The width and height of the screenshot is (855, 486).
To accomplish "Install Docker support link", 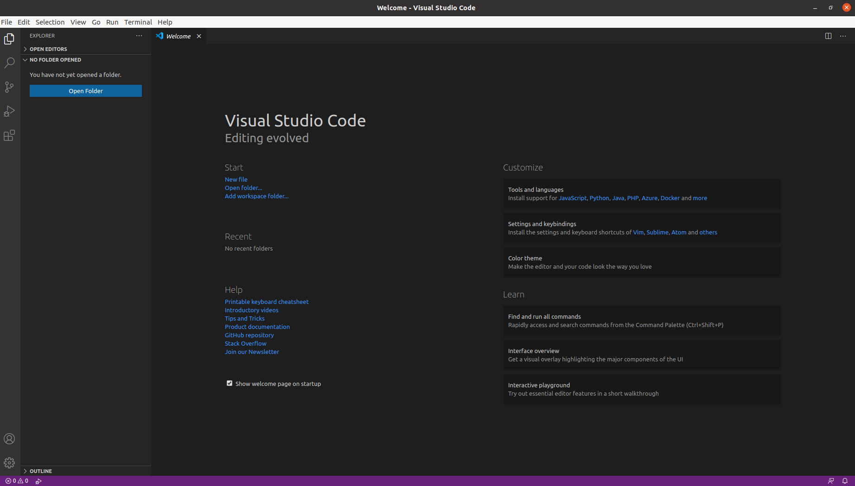I will coord(670,198).
